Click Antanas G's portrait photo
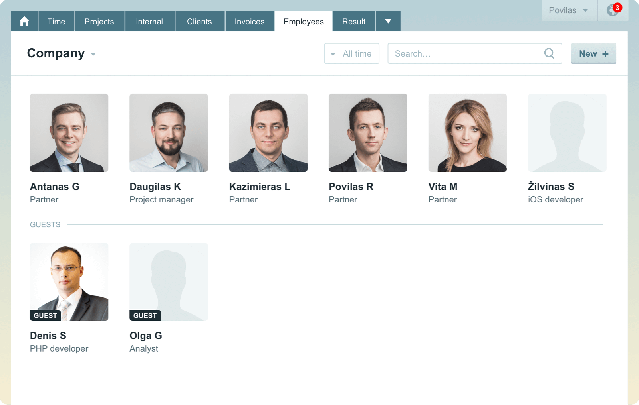The height and width of the screenshot is (405, 639). (69, 133)
